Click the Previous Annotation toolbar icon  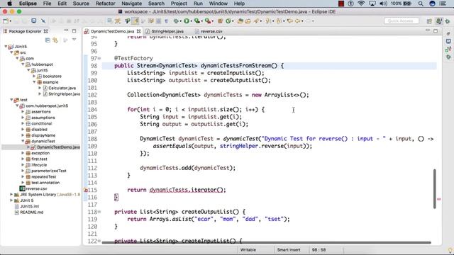point(279,21)
